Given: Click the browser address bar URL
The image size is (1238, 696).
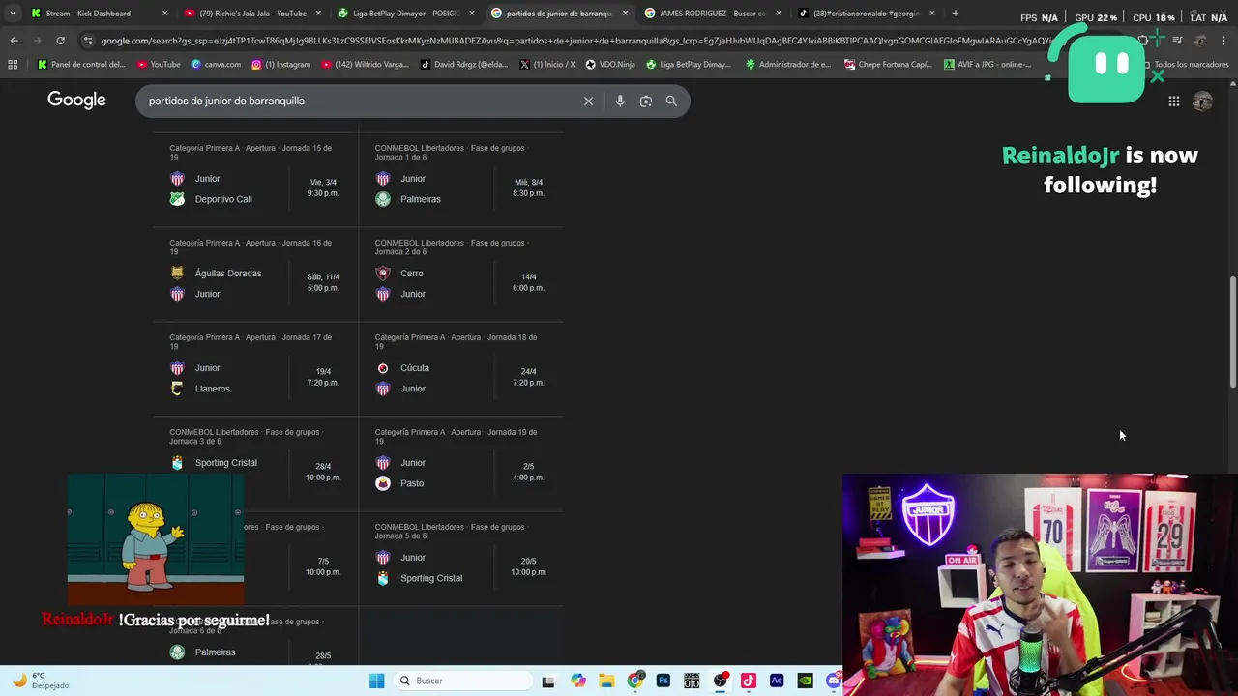Looking at the screenshot, I should pyautogui.click(x=580, y=41).
